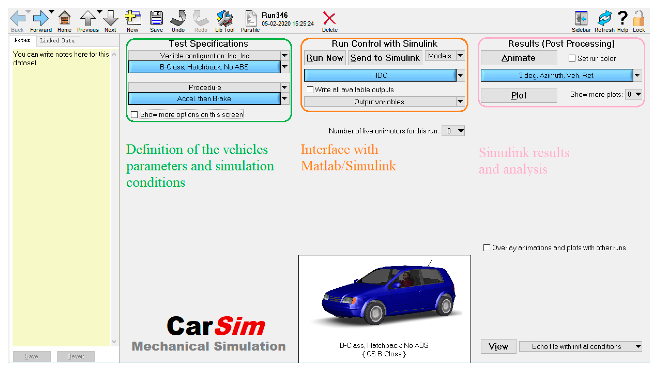
Task: Enable Overlay animations and plots checkbox
Action: 487,248
